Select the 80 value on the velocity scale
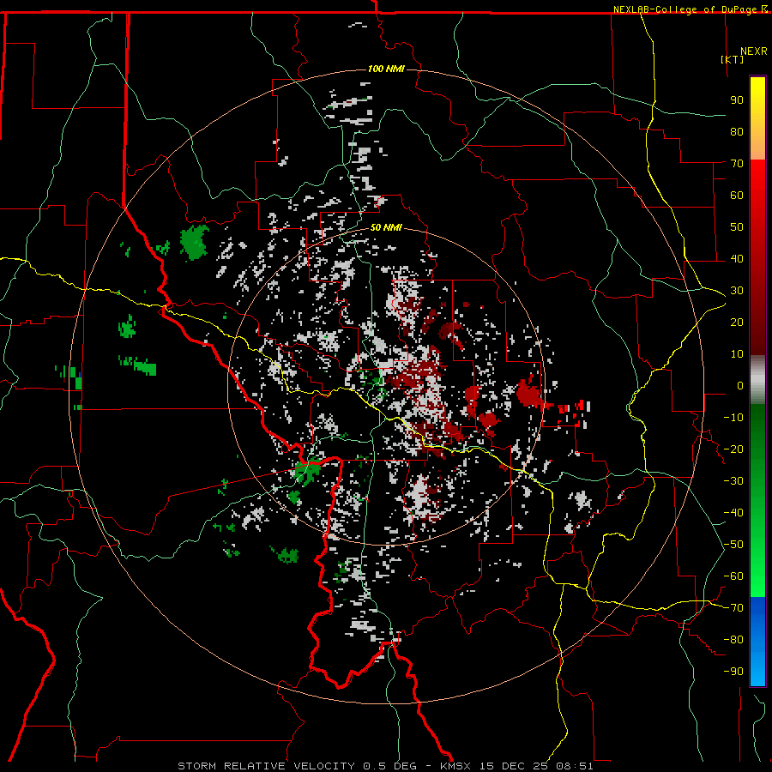 pyautogui.click(x=737, y=132)
